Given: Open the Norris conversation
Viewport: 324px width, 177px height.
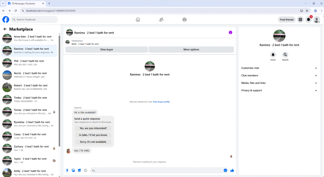Looking at the screenshot, I should [x=29, y=75].
